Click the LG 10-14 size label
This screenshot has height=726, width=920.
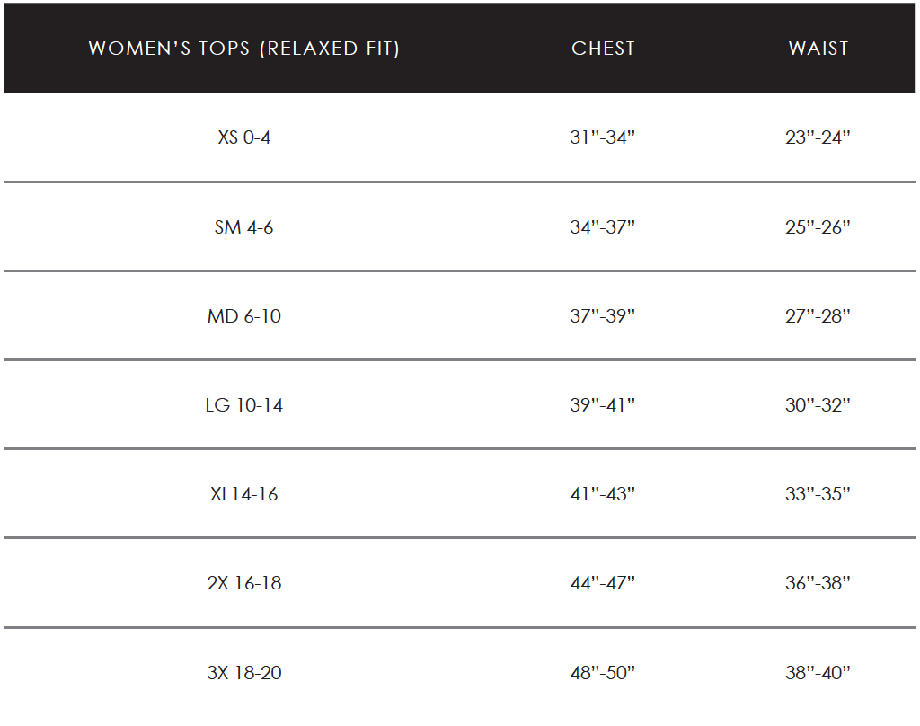point(243,405)
